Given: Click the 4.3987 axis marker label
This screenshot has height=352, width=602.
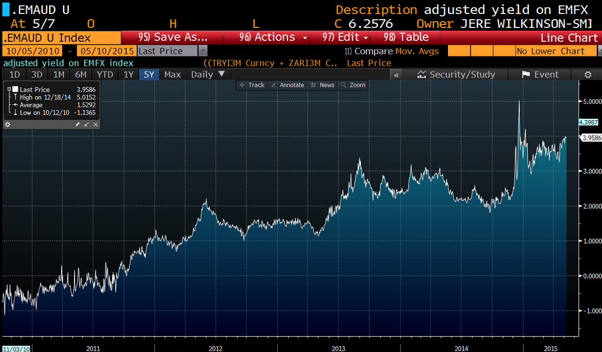Looking at the screenshot, I should 589,122.
